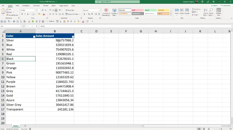Select the Query1 sheet tab
This screenshot has width=233, height=130.
tap(16, 126)
